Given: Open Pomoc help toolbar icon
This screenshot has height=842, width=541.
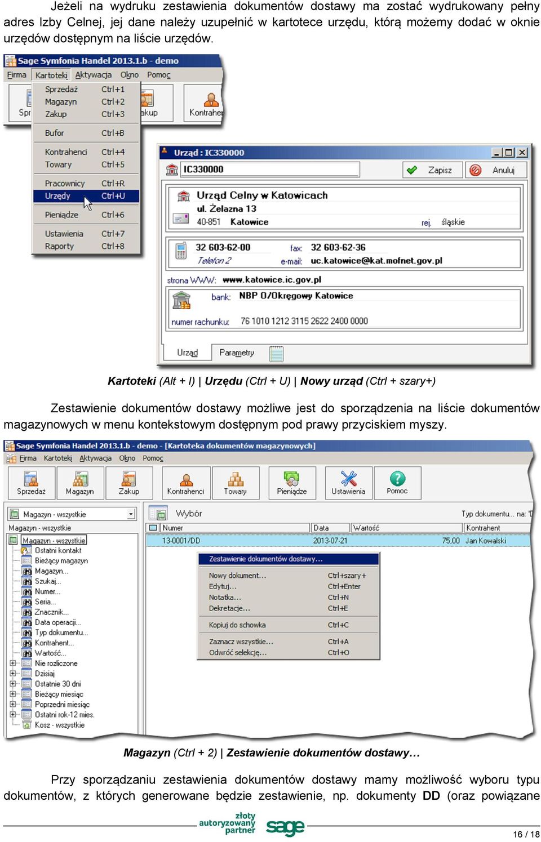Looking at the screenshot, I should (397, 483).
